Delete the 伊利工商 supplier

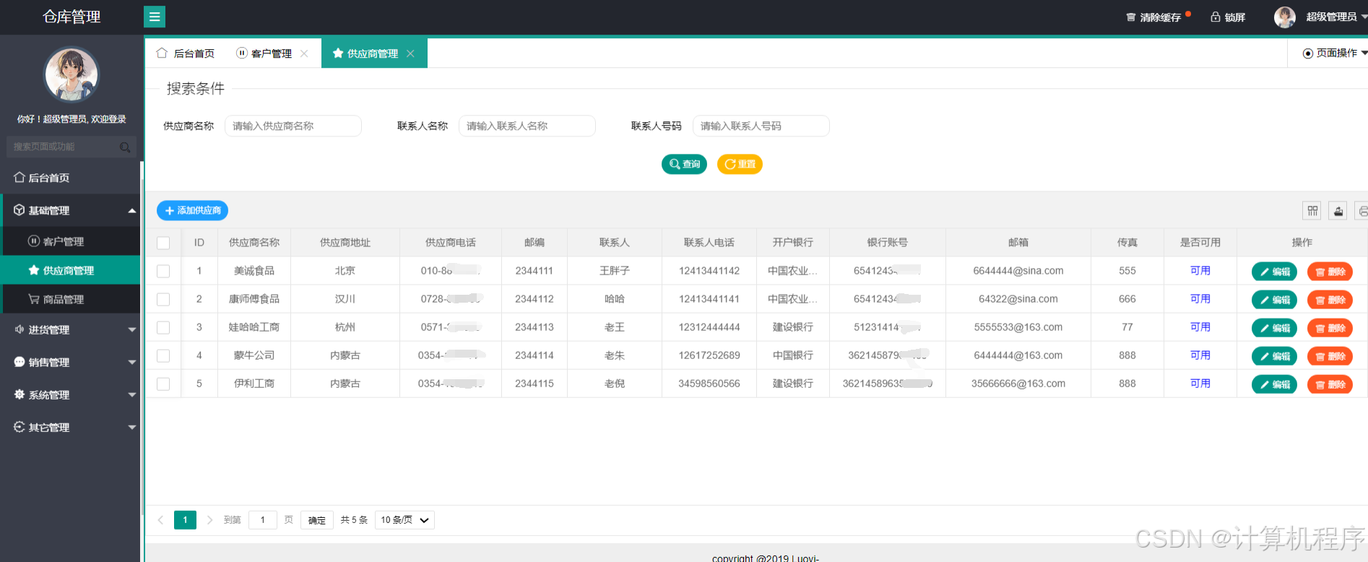click(x=1330, y=384)
